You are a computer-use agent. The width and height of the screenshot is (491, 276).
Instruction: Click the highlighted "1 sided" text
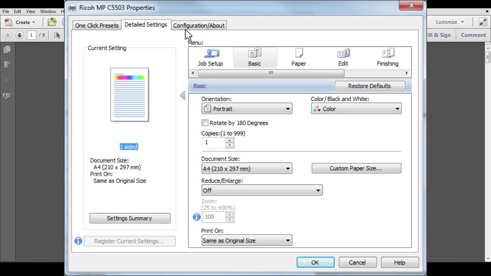click(x=129, y=147)
